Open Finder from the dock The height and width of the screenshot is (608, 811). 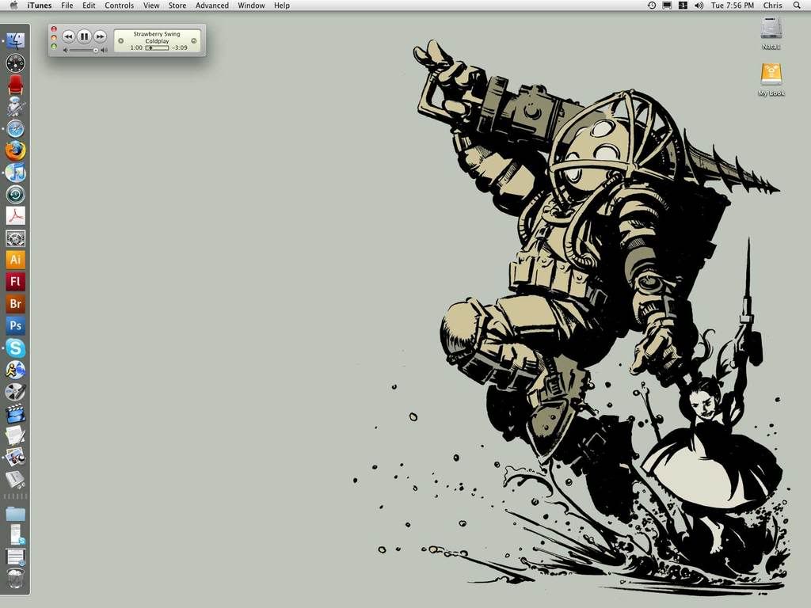pos(16,41)
